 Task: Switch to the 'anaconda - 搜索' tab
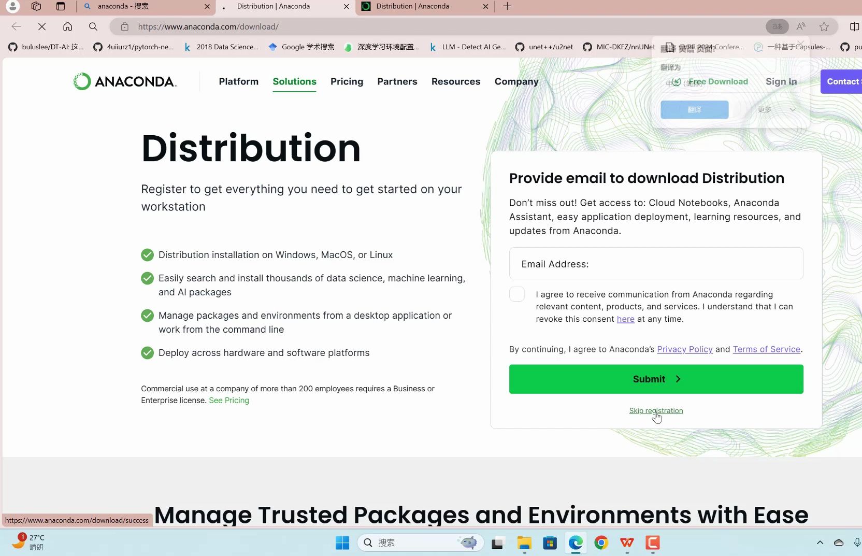(147, 6)
